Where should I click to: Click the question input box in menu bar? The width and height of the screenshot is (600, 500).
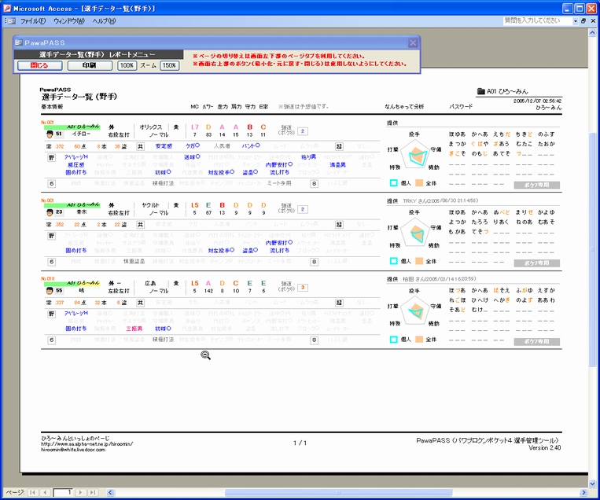click(538, 21)
